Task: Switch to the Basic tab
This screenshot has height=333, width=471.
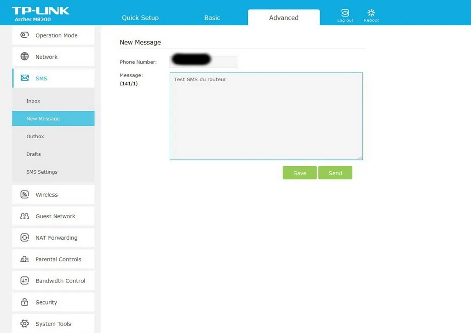Action: tap(212, 18)
